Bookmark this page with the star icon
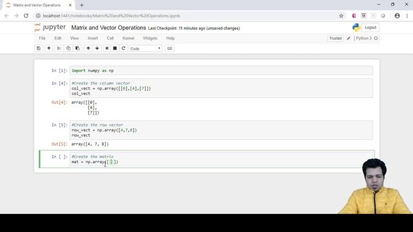The width and height of the screenshot is (413, 232). click(341, 15)
